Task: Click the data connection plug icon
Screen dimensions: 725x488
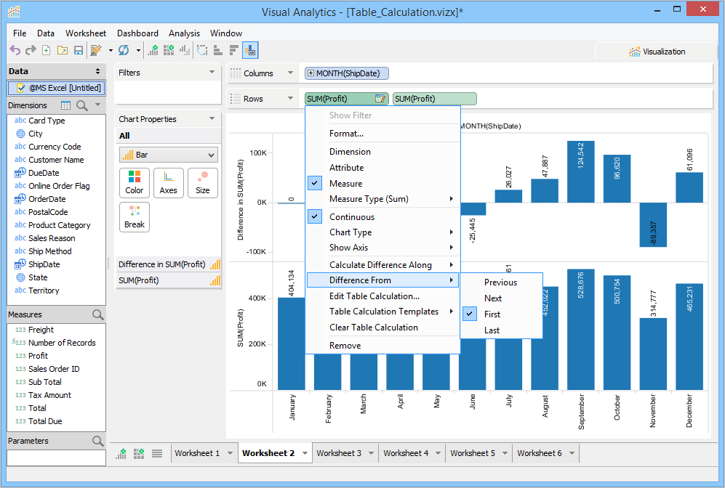Action: [96, 50]
